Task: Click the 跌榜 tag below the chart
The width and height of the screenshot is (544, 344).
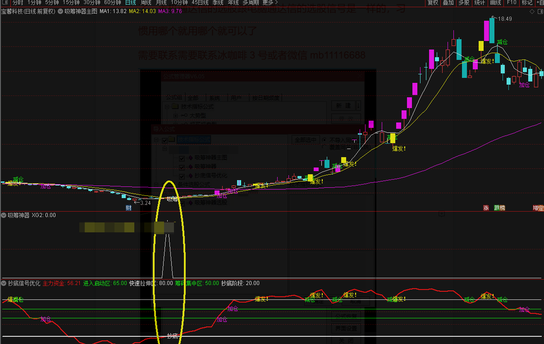Action: [499, 208]
